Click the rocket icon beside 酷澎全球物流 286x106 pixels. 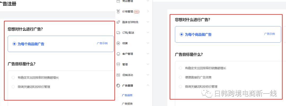(118, 22)
